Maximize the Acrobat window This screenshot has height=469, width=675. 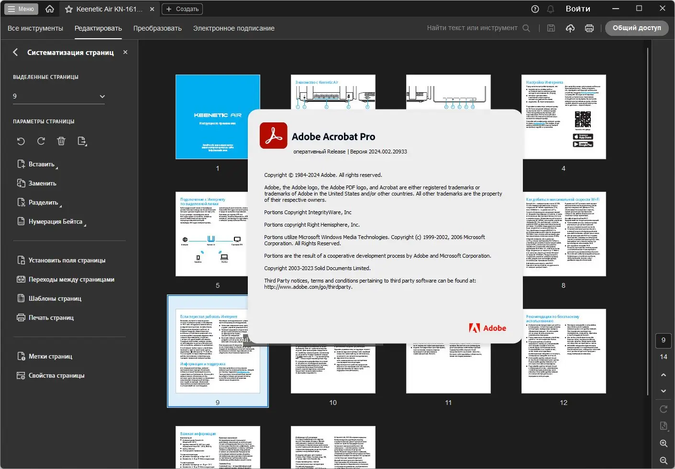click(x=639, y=9)
